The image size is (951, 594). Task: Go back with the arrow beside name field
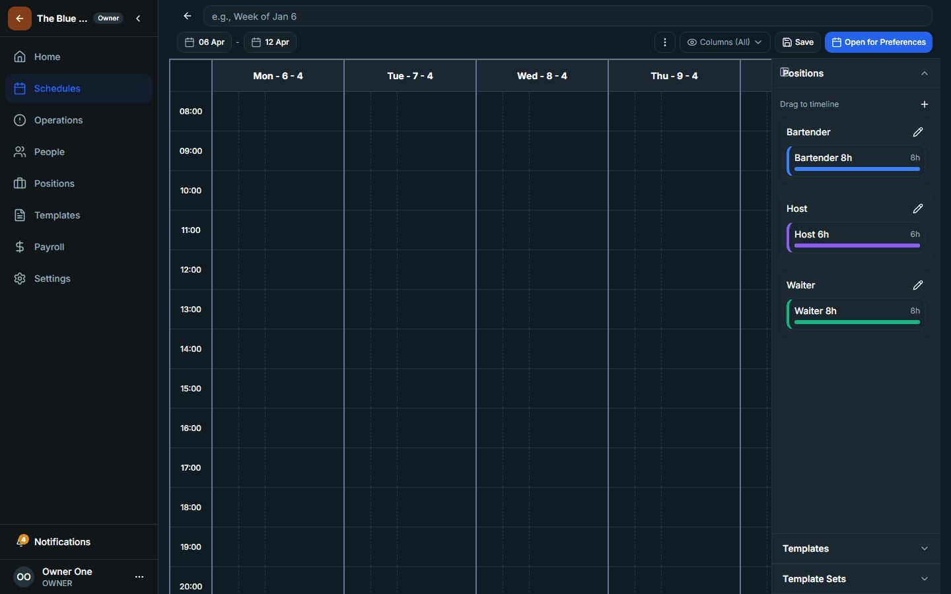coord(188,16)
